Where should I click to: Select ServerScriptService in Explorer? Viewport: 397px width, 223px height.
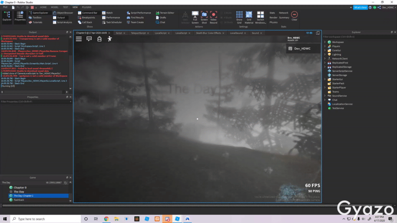tap(342, 71)
